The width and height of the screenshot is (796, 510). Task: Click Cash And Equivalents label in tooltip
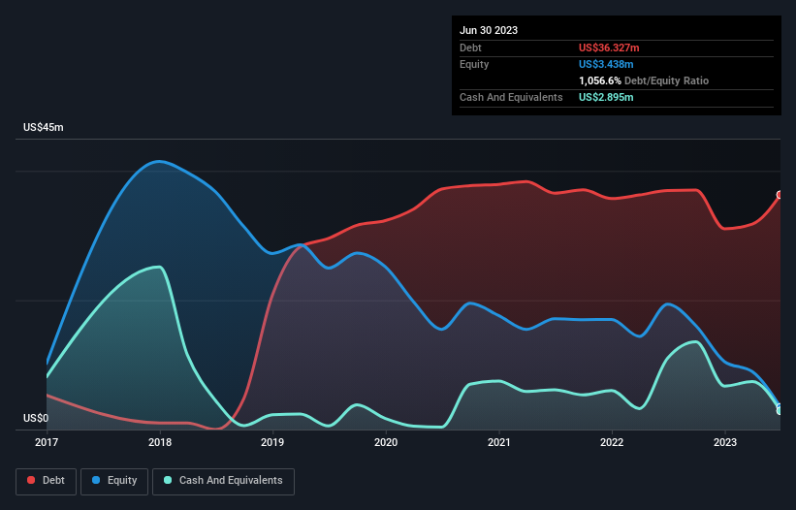coord(511,97)
